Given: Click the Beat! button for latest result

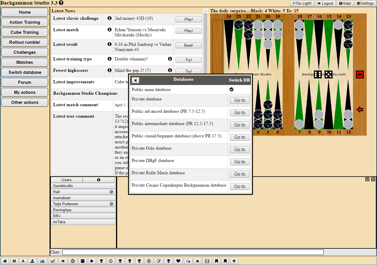Looking at the screenshot, I should 188,45.
